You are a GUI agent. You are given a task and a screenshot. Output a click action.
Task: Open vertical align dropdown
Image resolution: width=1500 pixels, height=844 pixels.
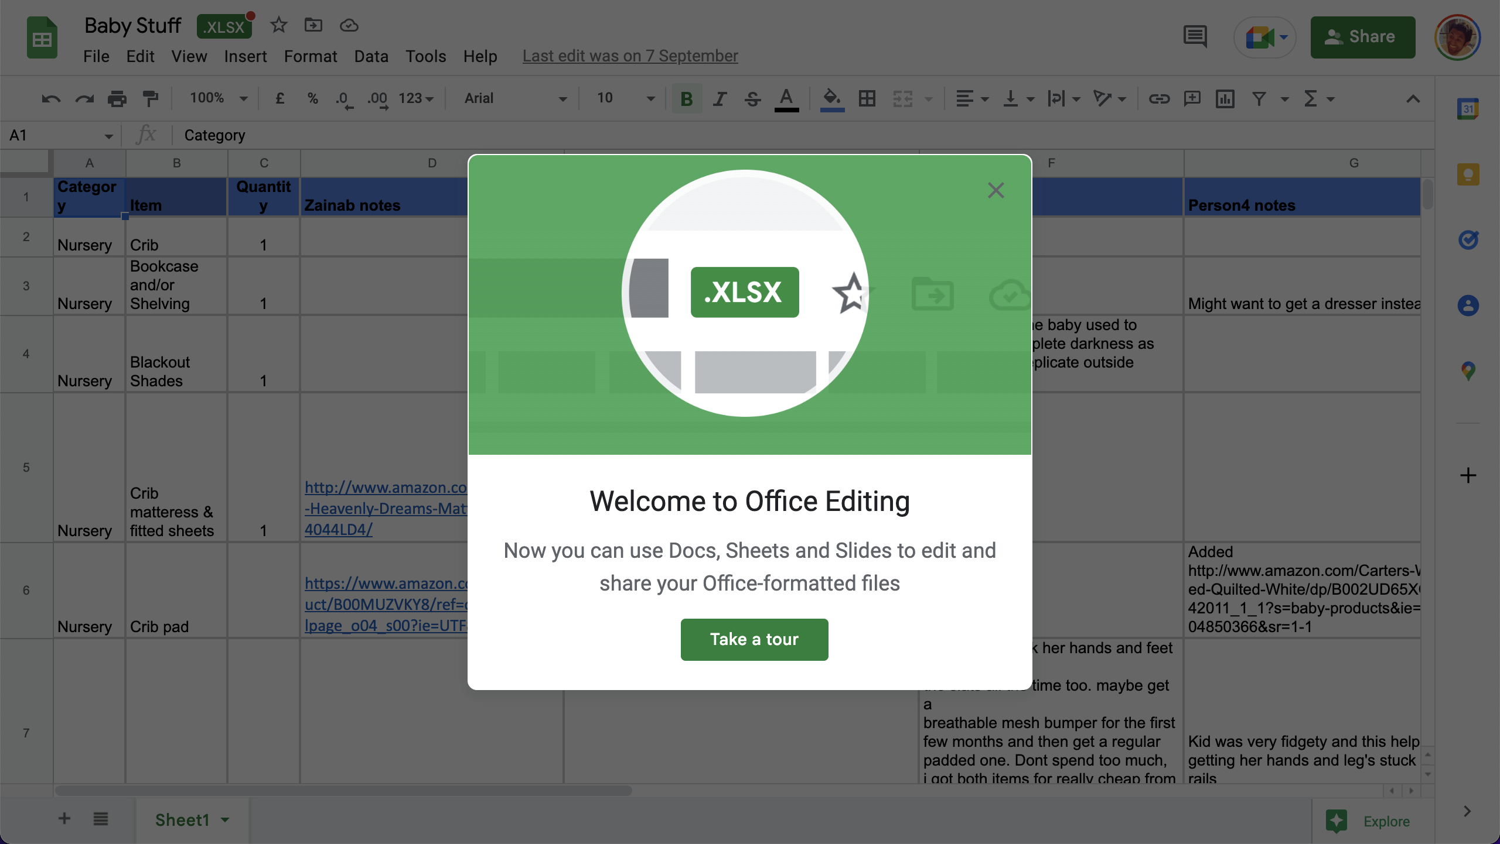pos(1018,99)
